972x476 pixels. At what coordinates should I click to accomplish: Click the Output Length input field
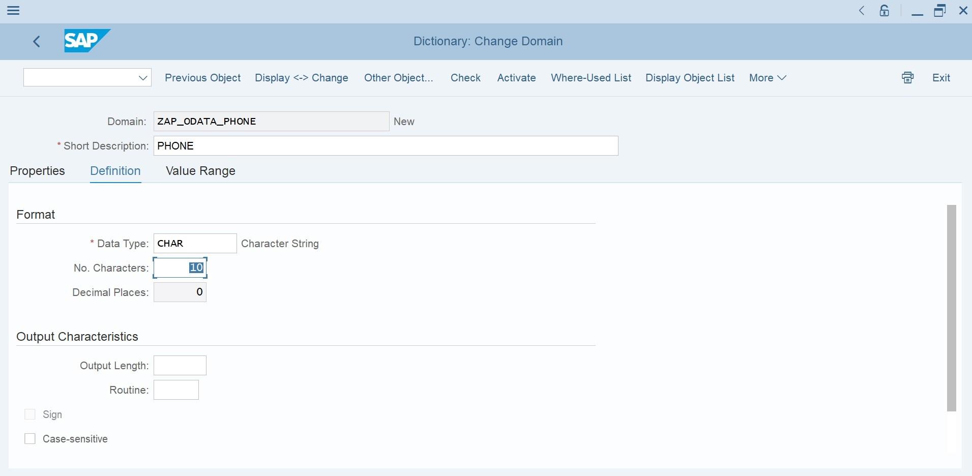click(179, 365)
